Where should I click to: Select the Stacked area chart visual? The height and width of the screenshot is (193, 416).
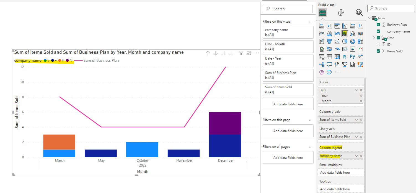pos(337,34)
